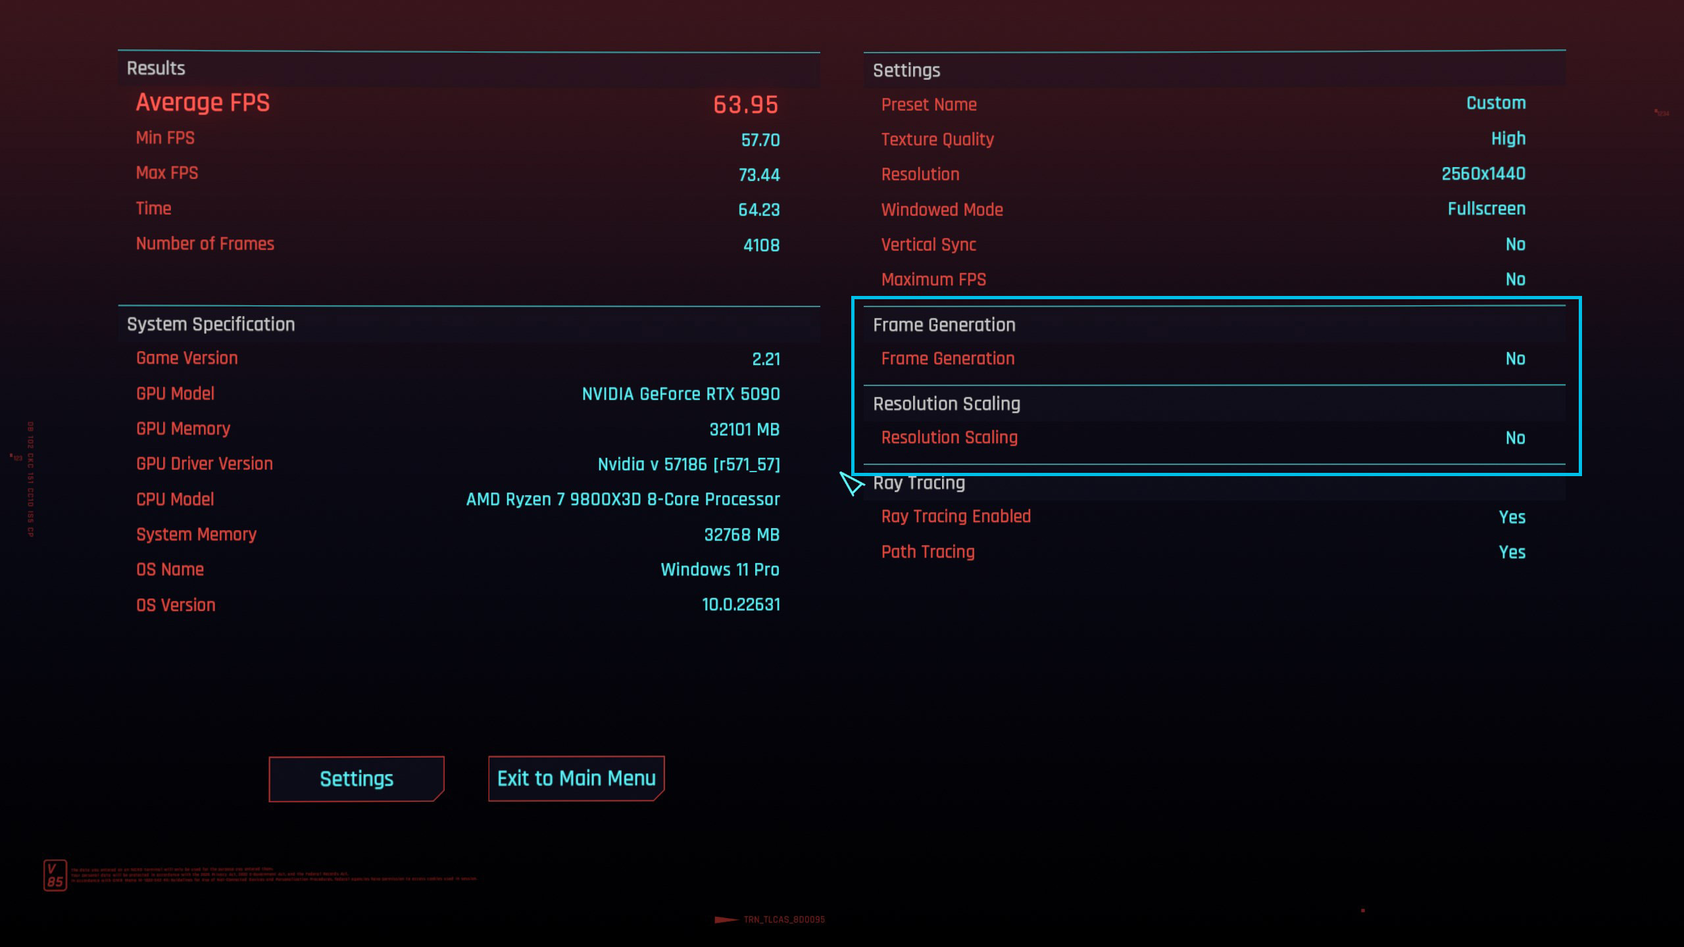1684x947 pixels.
Task: Click the Windowed Mode fullscreen icon
Action: click(x=1486, y=209)
